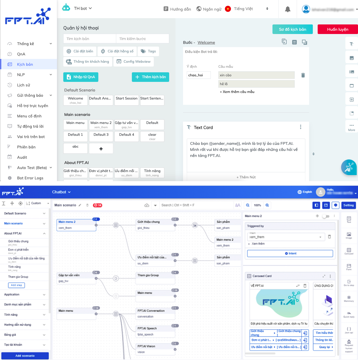The image size is (358, 363).
Task: Switch language via English in blue header
Action: click(305, 192)
